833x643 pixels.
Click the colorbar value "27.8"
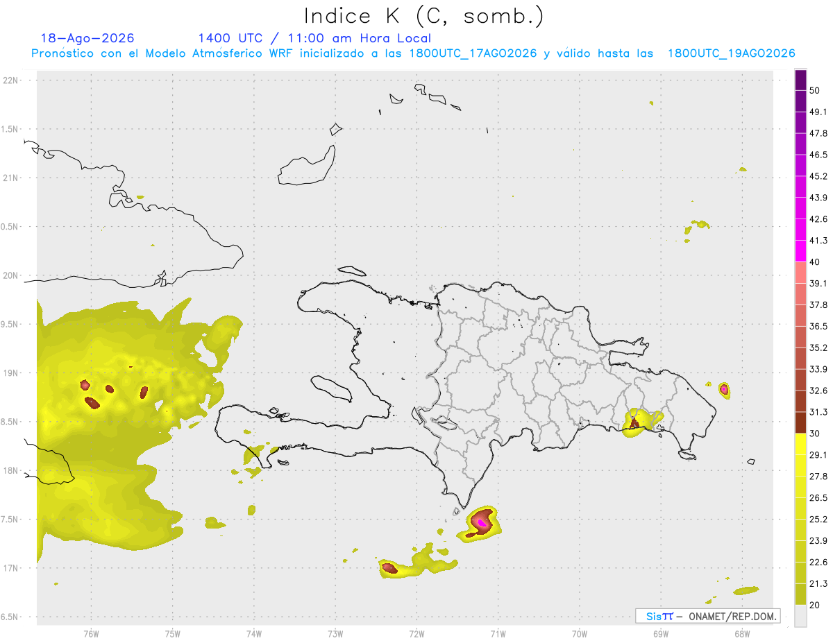818,477
